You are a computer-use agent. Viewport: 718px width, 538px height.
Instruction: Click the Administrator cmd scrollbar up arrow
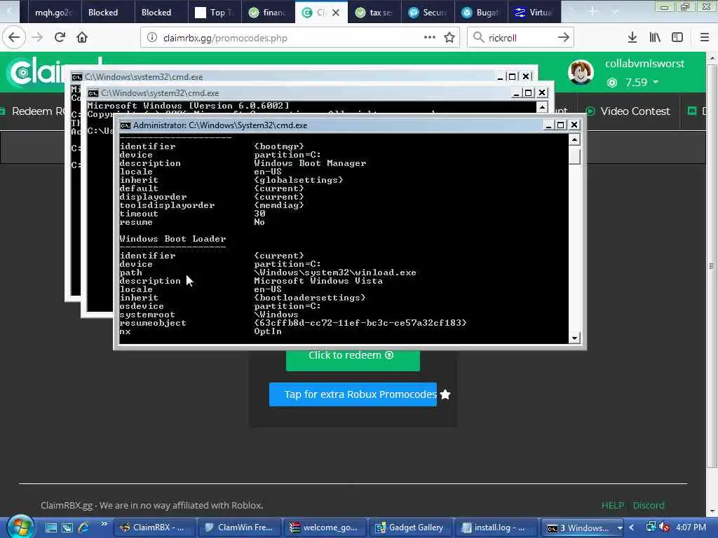574,139
